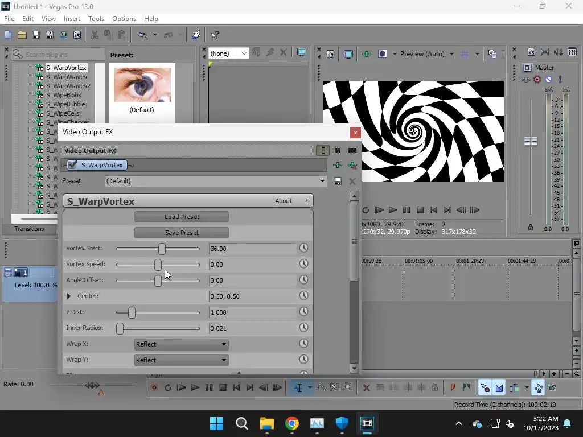Open the File menu
Screen dimensions: 583x437
click(x=9, y=19)
